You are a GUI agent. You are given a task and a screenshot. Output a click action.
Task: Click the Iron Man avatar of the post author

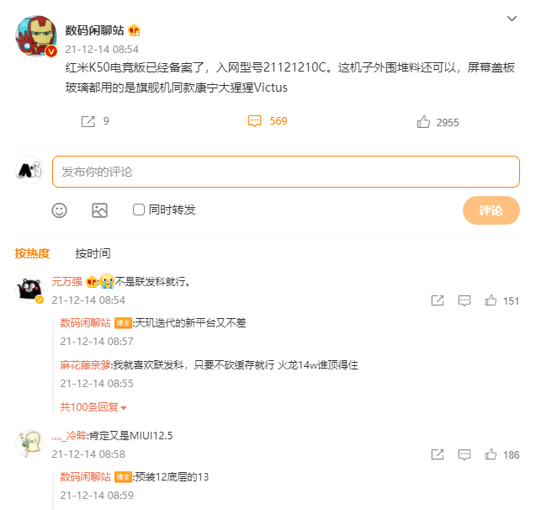pyautogui.click(x=34, y=36)
